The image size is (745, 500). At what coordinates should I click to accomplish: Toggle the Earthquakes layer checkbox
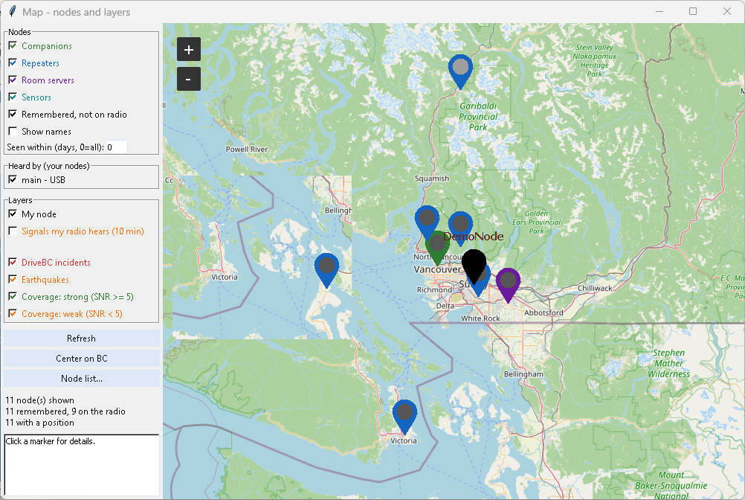pos(13,280)
